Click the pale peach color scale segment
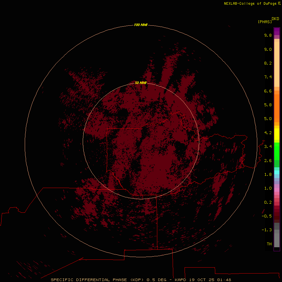This screenshot has width=282, height=282. click(x=277, y=64)
